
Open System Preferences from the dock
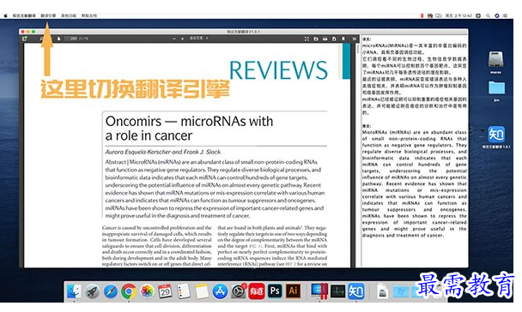click(239, 291)
